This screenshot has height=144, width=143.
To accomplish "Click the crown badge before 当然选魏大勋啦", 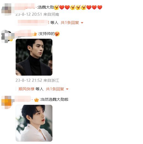I will click(x=37, y=100).
